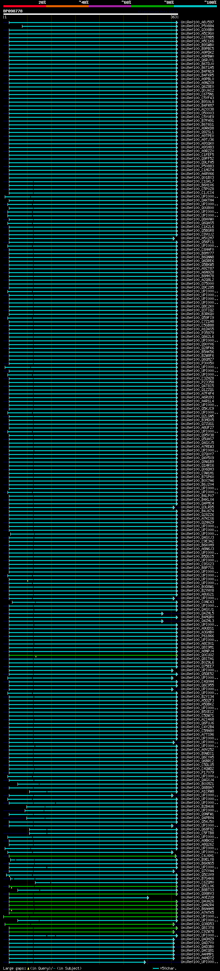Select the UniRef100_B4FN19 label
220x971 pixels.
pyautogui.click(x=197, y=71)
